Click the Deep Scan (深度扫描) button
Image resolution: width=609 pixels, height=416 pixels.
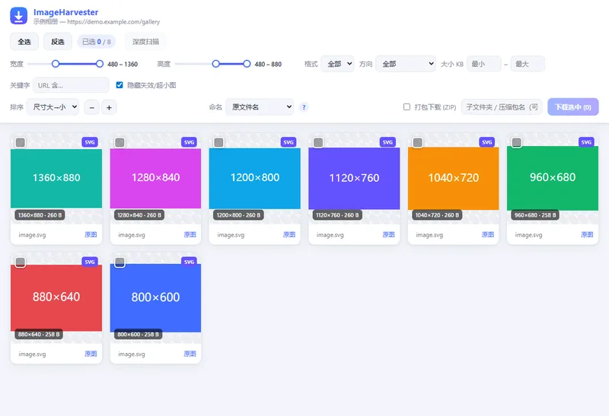145,42
